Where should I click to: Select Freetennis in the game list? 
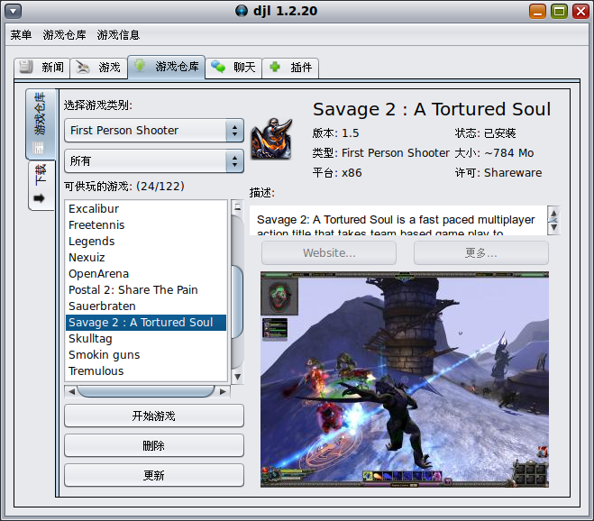pyautogui.click(x=146, y=225)
